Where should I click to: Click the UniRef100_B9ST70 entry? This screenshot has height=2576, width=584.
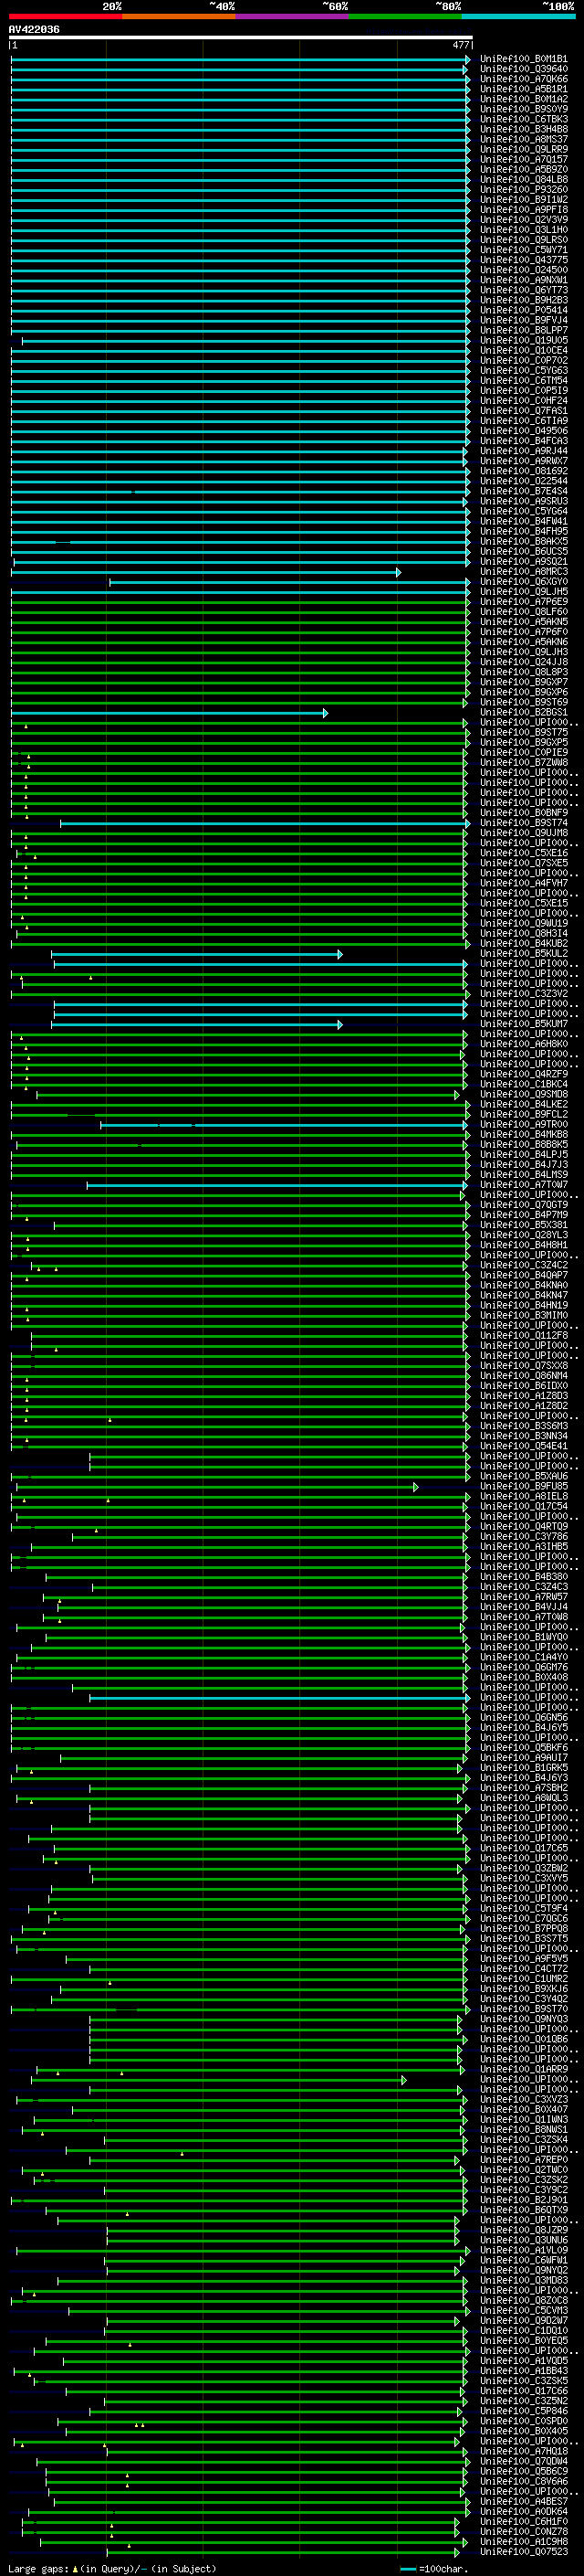point(524,2009)
